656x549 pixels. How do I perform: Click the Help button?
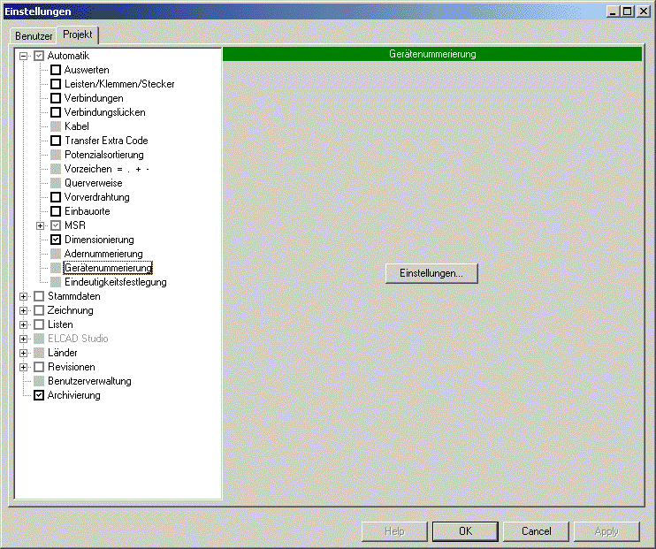click(x=394, y=531)
